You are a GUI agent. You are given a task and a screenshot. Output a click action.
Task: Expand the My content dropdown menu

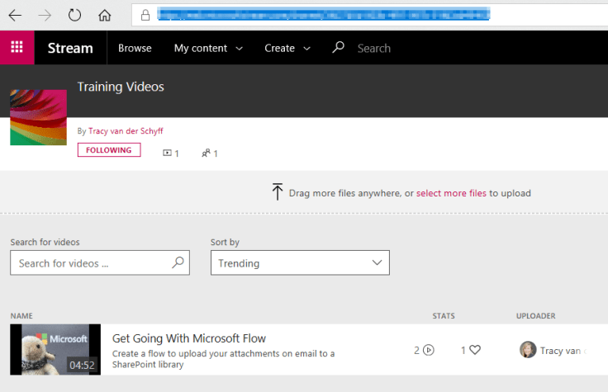208,48
